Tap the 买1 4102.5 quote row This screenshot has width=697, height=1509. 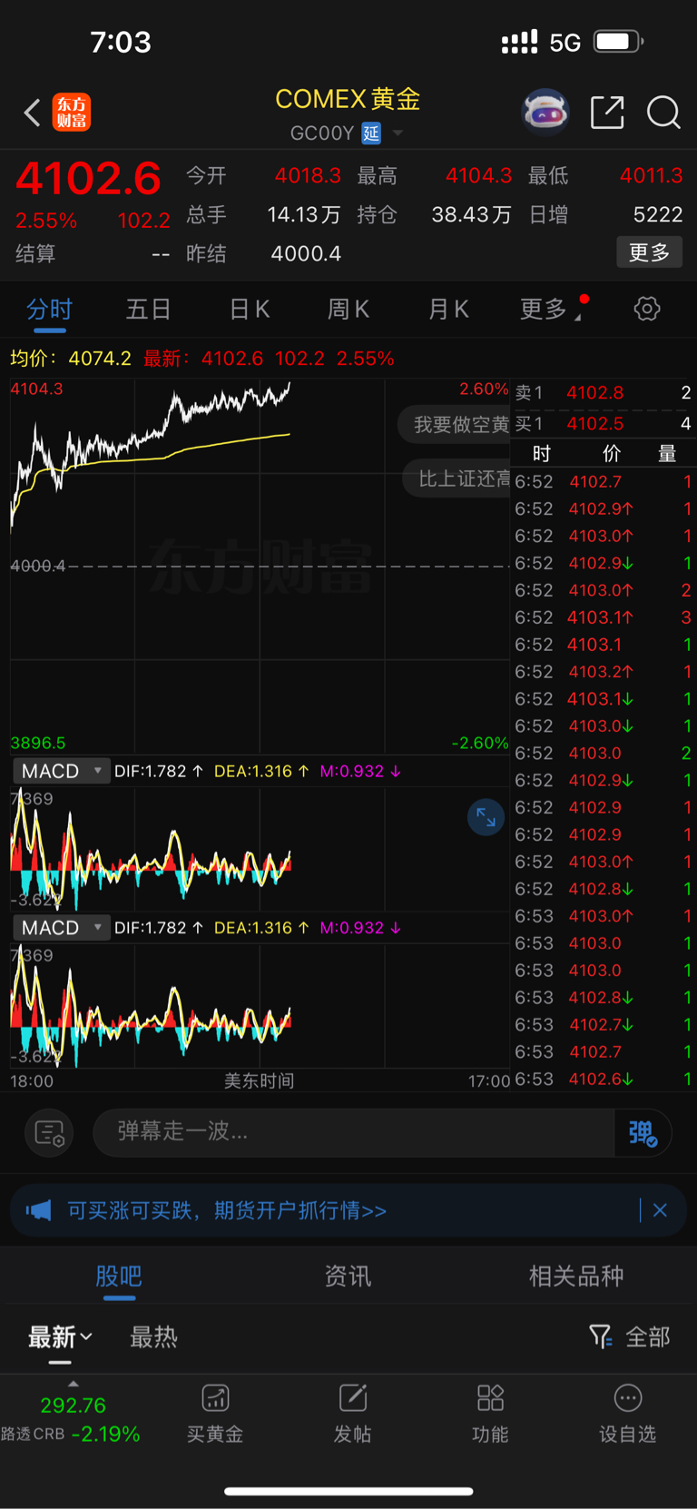coord(603,423)
